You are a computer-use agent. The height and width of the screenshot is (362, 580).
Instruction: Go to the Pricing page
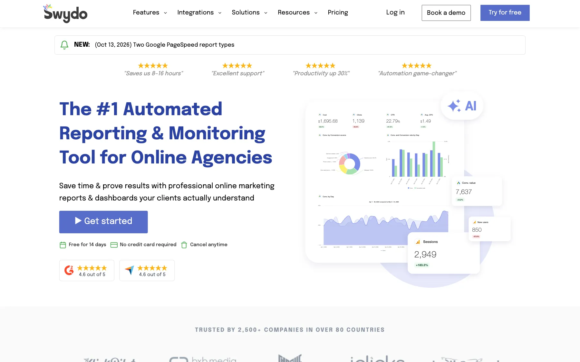[338, 13]
